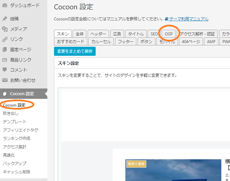Switch to the 全体 tab

pyautogui.click(x=80, y=34)
